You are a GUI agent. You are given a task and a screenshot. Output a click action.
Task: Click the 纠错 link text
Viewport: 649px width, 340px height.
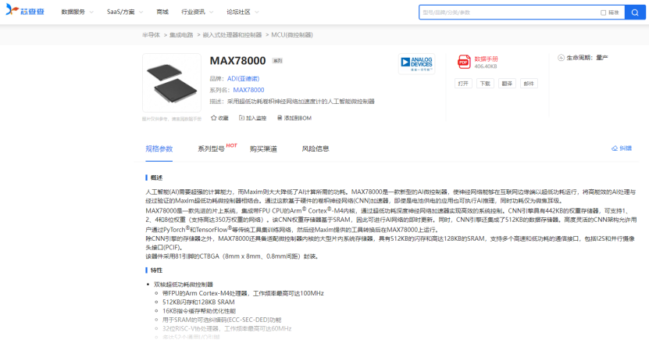(626, 149)
